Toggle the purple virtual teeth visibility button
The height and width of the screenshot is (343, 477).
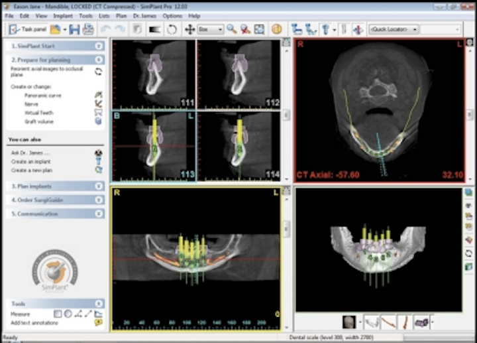[x=421, y=322]
